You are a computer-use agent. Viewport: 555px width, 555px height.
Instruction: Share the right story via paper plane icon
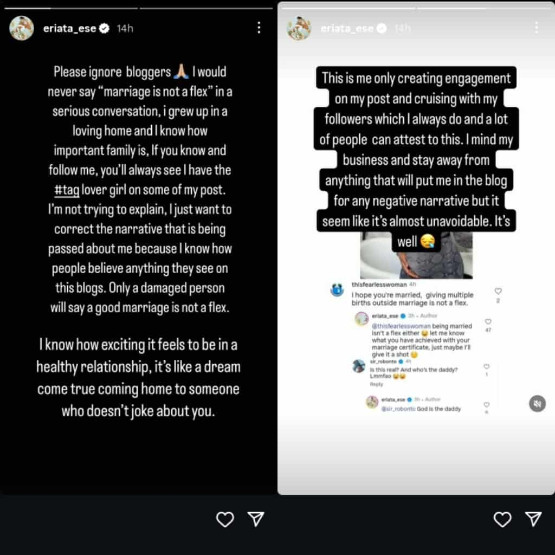click(533, 519)
